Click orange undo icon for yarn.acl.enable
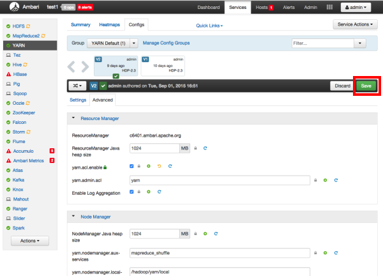The width and height of the screenshot is (383, 276). pos(159,166)
